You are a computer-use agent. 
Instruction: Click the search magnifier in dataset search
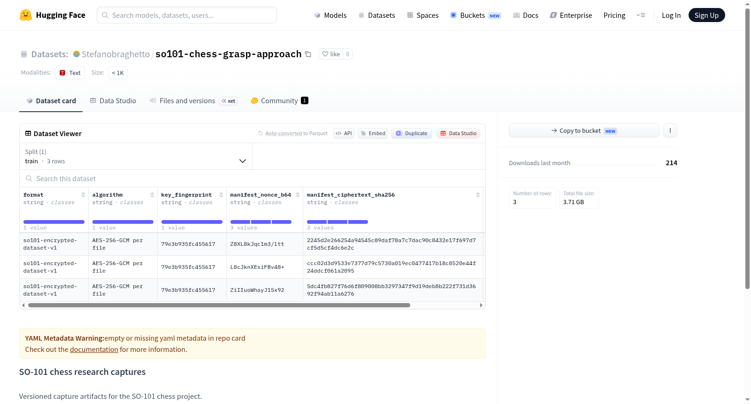(29, 178)
